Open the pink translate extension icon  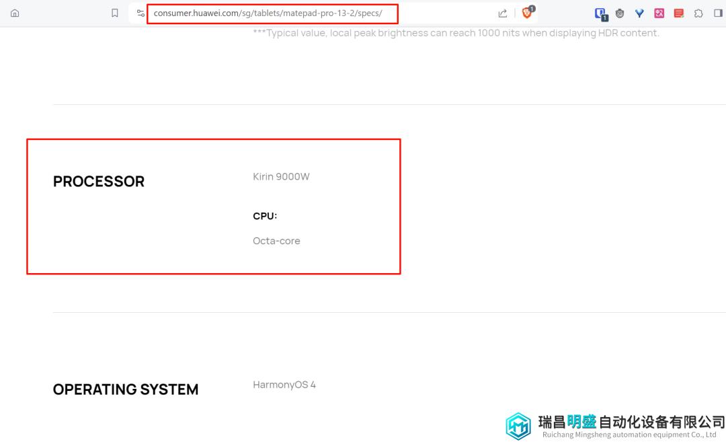pyautogui.click(x=659, y=13)
